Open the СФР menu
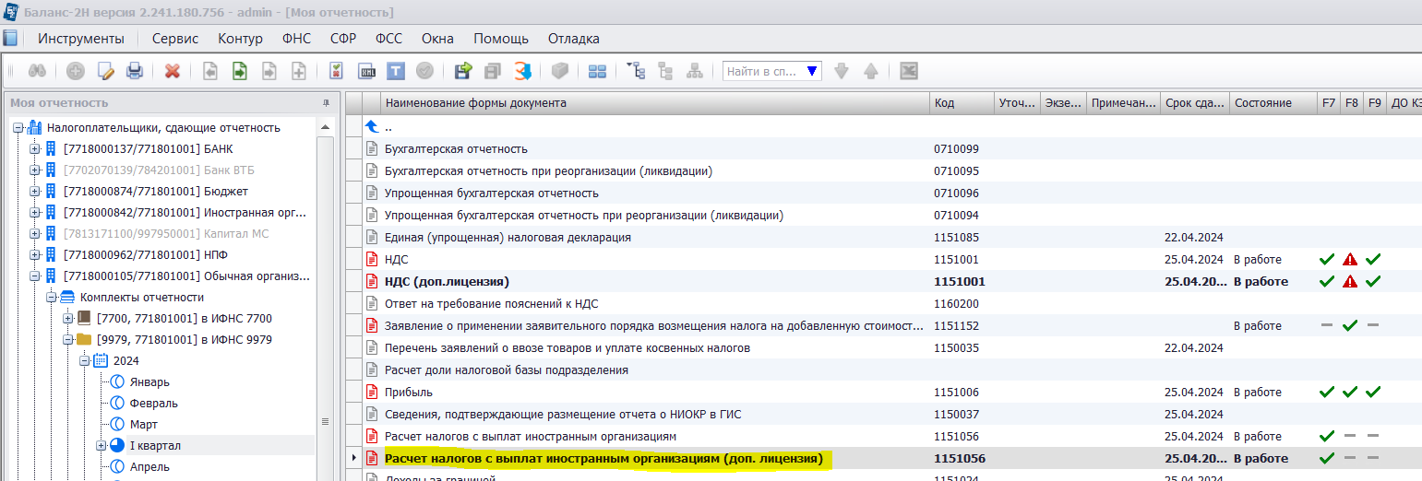The width and height of the screenshot is (1422, 481). pyautogui.click(x=343, y=38)
